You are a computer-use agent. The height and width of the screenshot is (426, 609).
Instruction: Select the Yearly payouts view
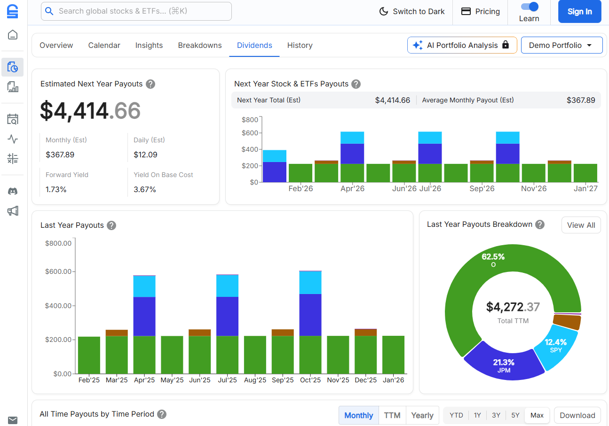[x=422, y=415]
